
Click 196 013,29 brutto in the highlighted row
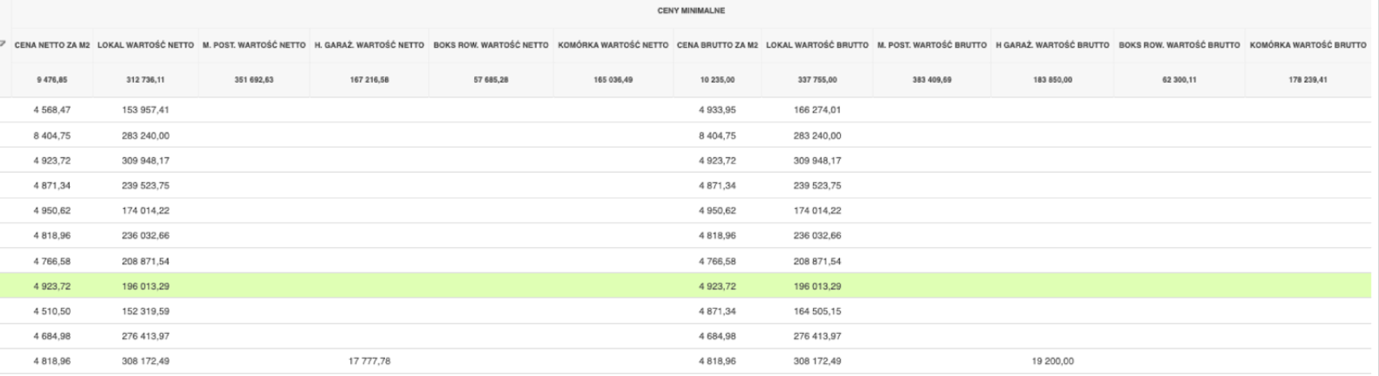pos(817,286)
